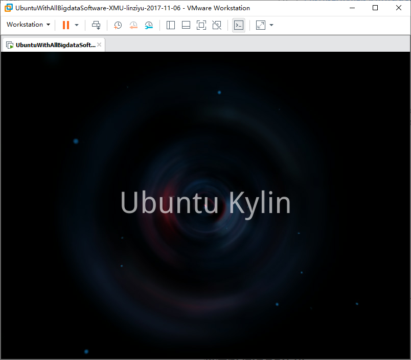Expand the power options dropdown arrow
The image size is (411, 360).
pos(77,25)
